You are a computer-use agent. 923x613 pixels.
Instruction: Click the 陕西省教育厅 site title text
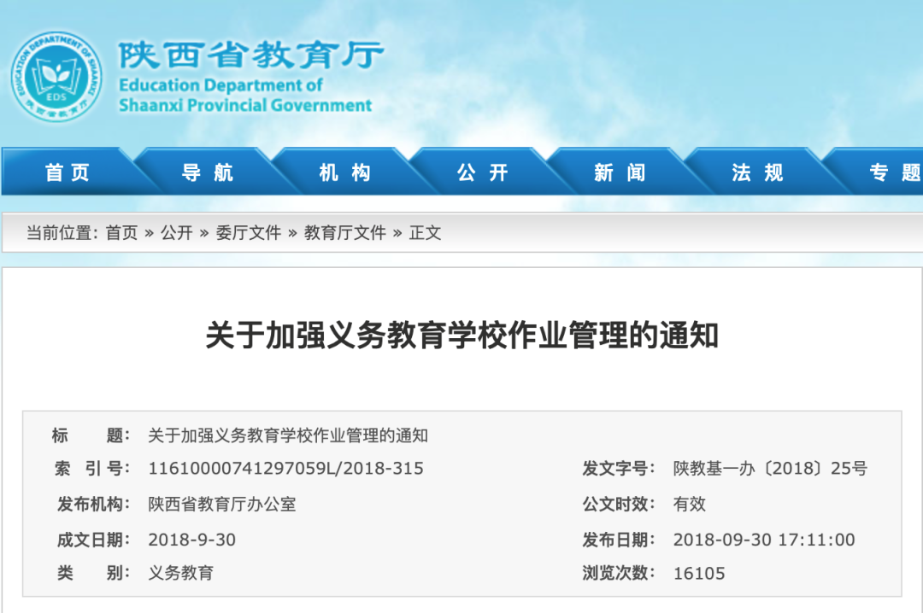tap(250, 55)
